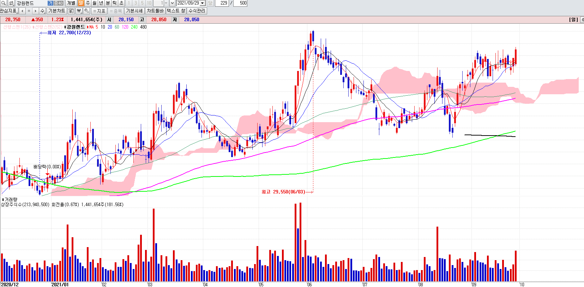This screenshot has width=584, height=287.
Task: Click the stop square playback button
Action: (29, 11)
